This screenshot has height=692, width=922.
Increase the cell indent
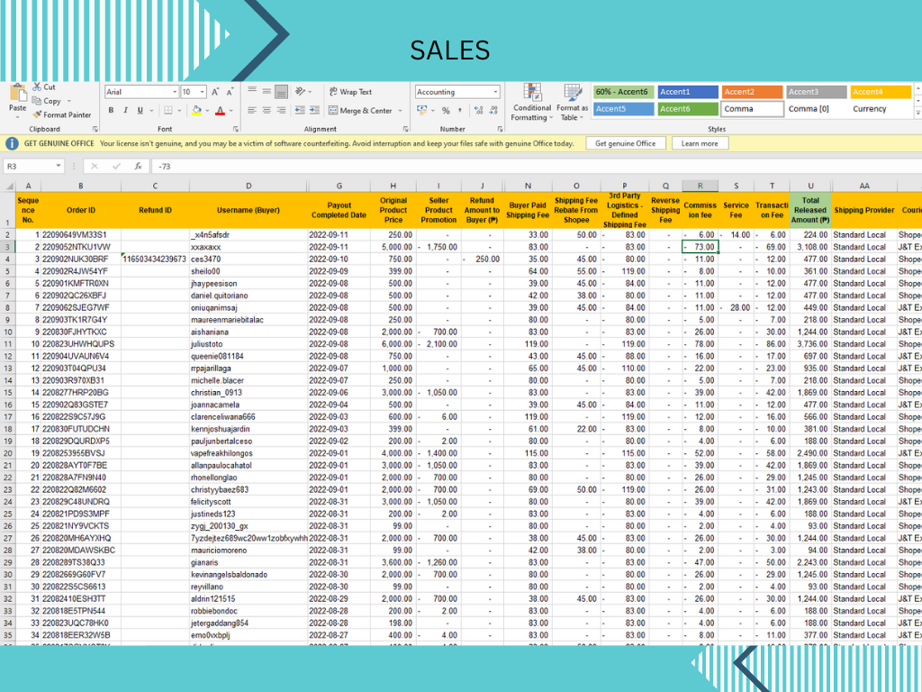pos(314,110)
